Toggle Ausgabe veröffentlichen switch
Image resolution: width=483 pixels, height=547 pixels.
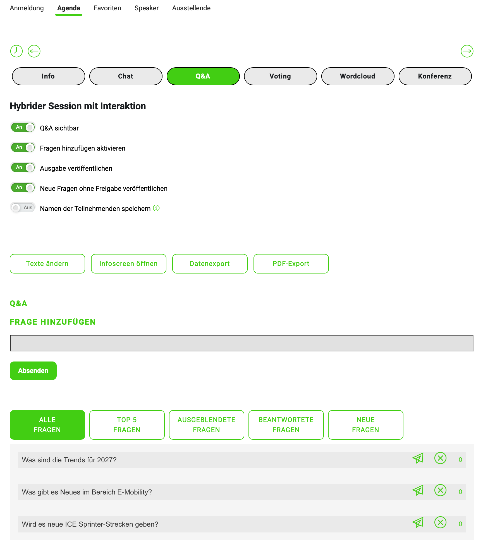click(23, 168)
